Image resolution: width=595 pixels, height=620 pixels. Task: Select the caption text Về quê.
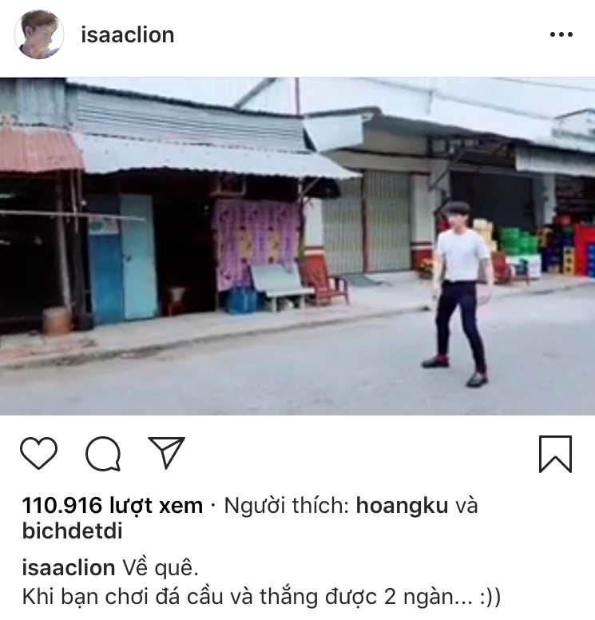(161, 569)
